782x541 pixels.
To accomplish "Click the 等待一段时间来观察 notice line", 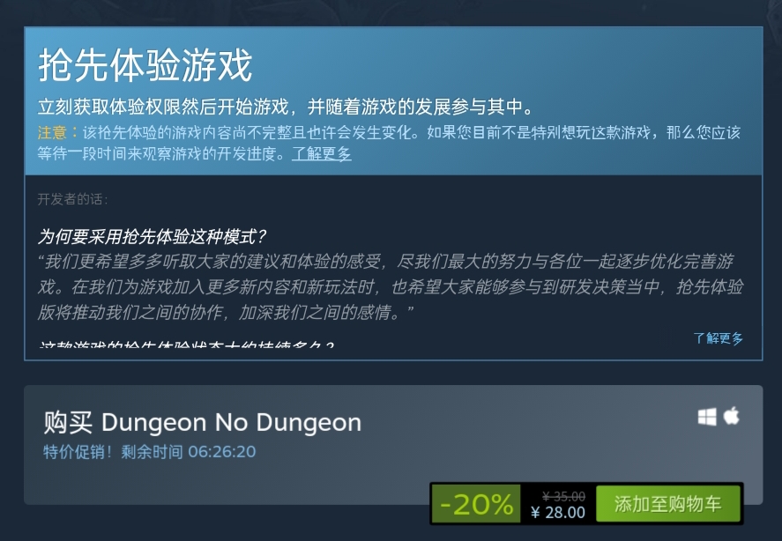I will pyautogui.click(x=161, y=153).
